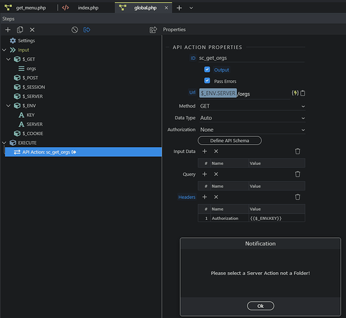Screen dimensions: 346x318
Task: Switch to the get_menu.php tab
Action: (26, 8)
